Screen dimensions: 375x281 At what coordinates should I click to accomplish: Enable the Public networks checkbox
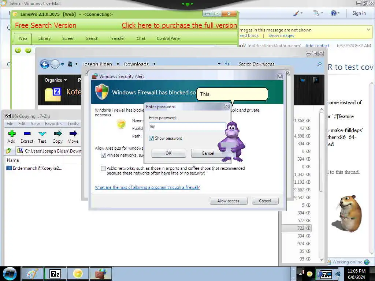[x=103, y=168]
